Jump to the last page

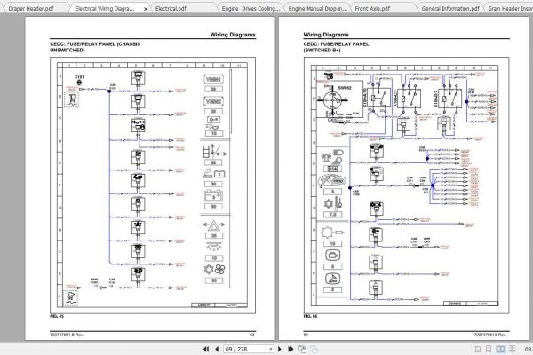point(290,349)
